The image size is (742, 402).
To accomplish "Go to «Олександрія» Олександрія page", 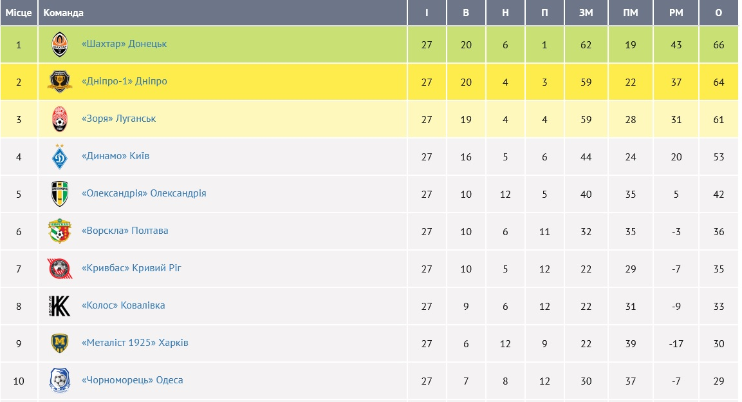I will click(144, 193).
